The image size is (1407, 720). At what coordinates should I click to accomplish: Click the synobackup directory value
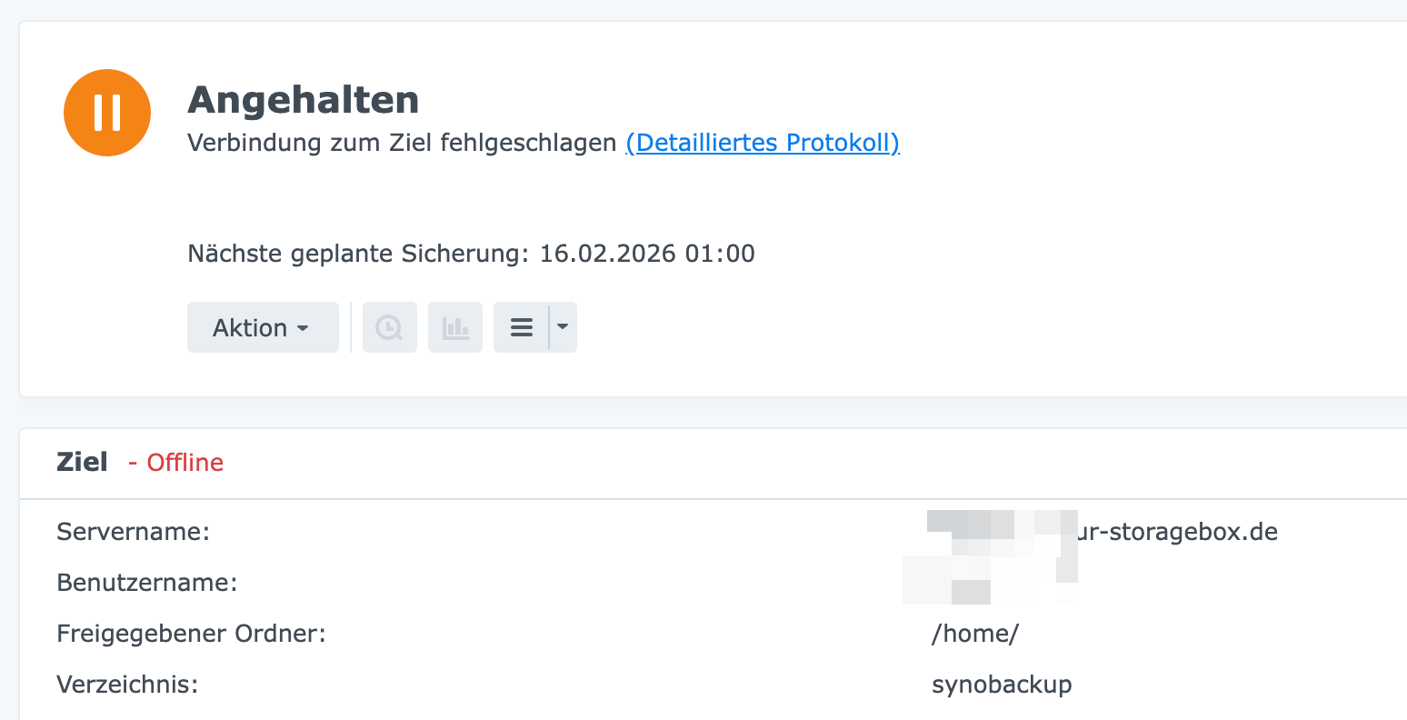click(1002, 684)
